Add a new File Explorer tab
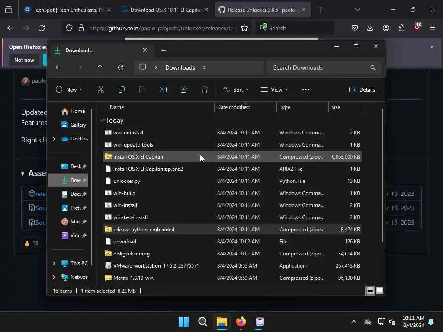The width and height of the screenshot is (443, 332). [164, 51]
